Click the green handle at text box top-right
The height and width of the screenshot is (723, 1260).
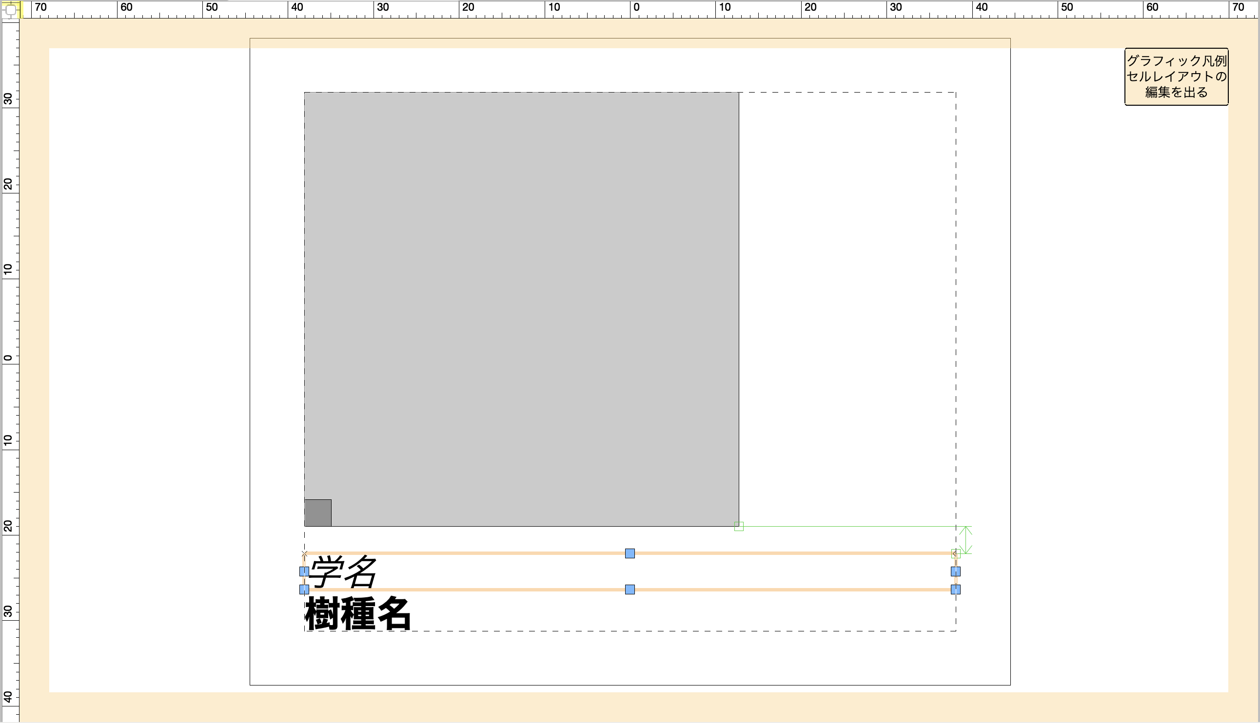click(955, 553)
